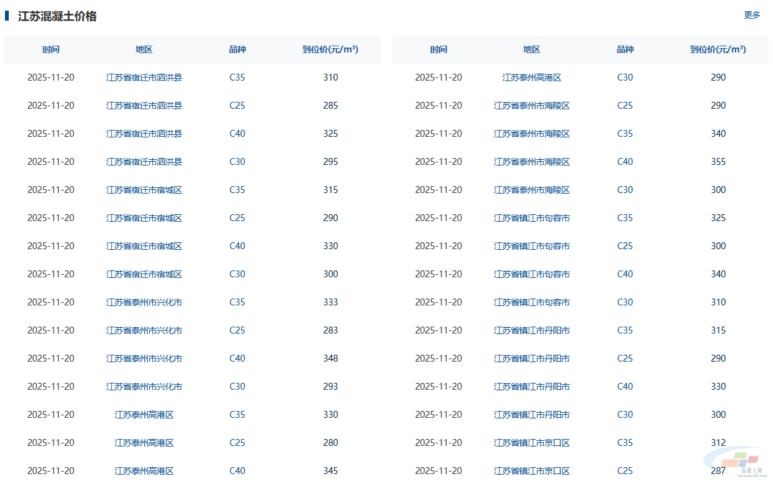This screenshot has width=773, height=484.
Task: Click C35 grade link for 江苏省镇江市句容市
Action: pyautogui.click(x=625, y=218)
